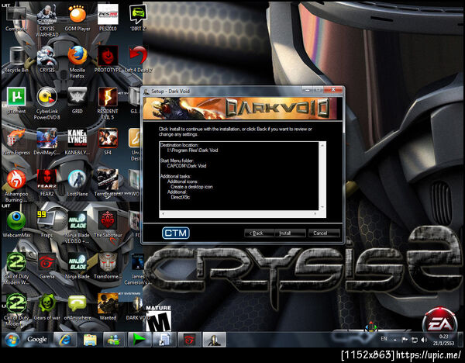
Task: Open Internet Explorer from the taskbar
Action: click(64, 340)
